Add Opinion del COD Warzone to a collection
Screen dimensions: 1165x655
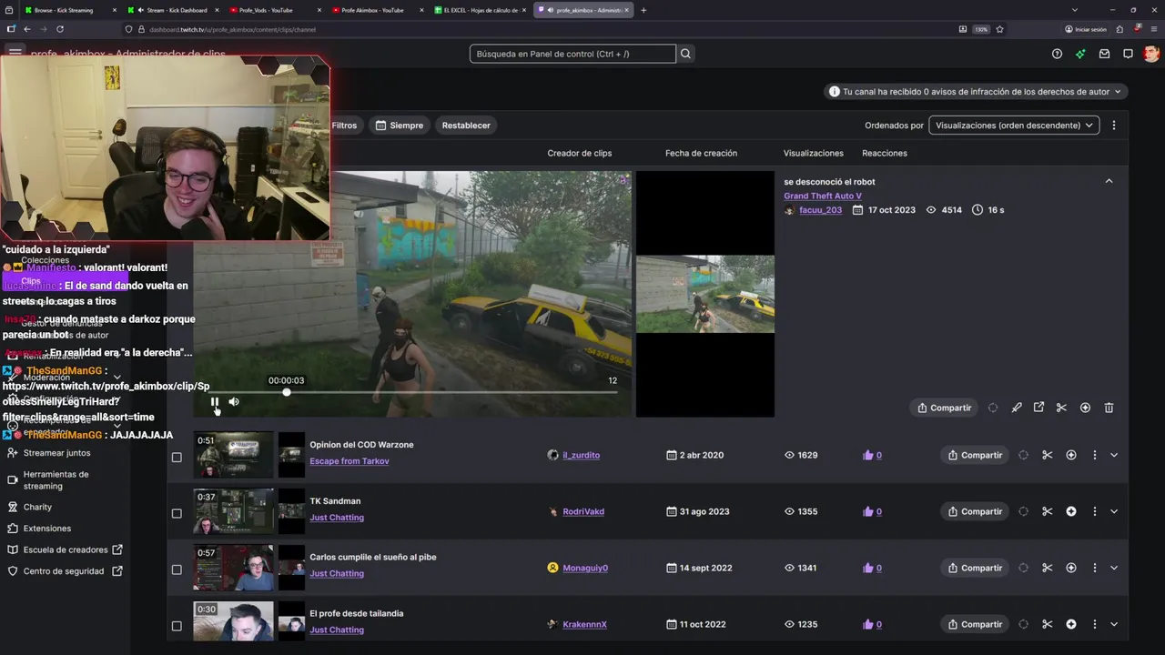coord(1070,455)
